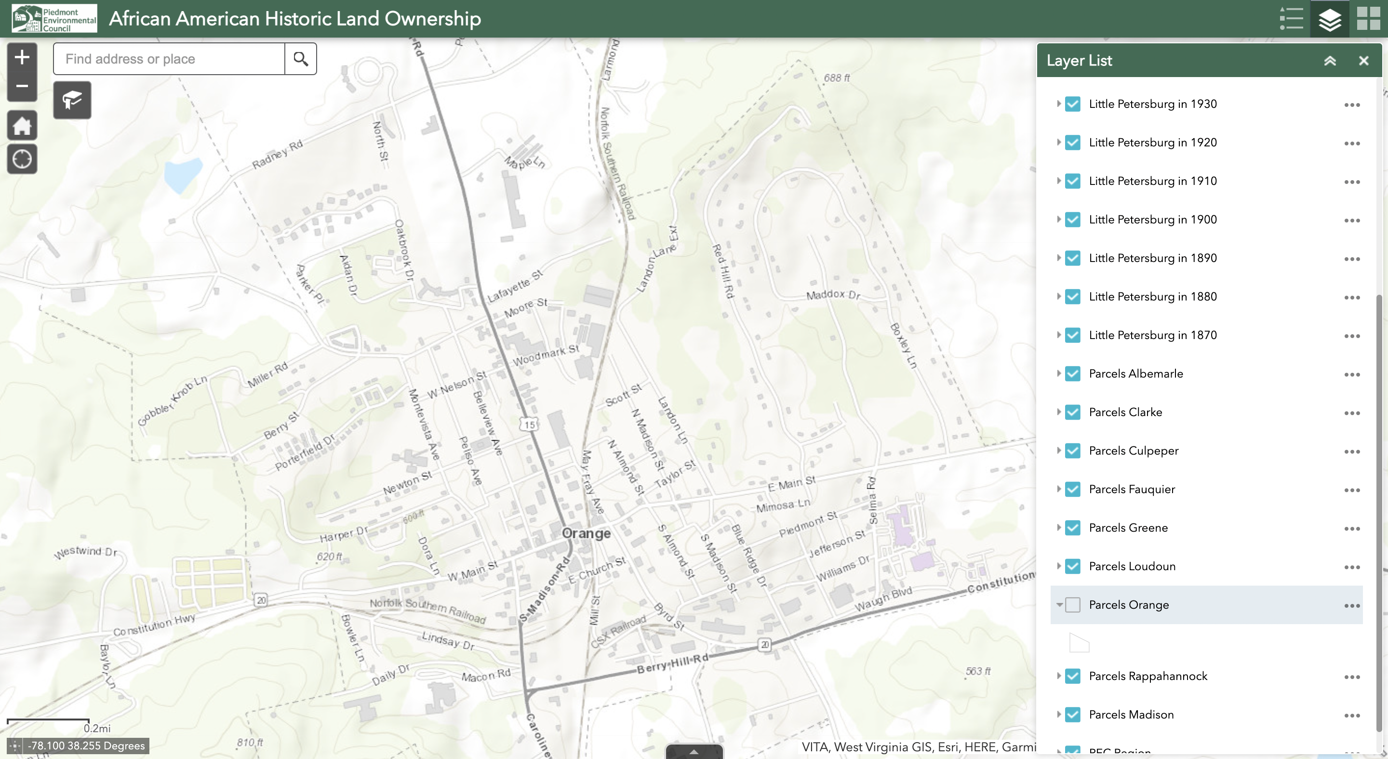The width and height of the screenshot is (1388, 759).
Task: Enable the Parcels Orange layer checkbox
Action: [1072, 605]
